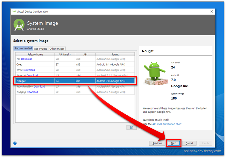Download the Oreo API 26 image
Screen dimensions: 226x158
[x=29, y=70]
